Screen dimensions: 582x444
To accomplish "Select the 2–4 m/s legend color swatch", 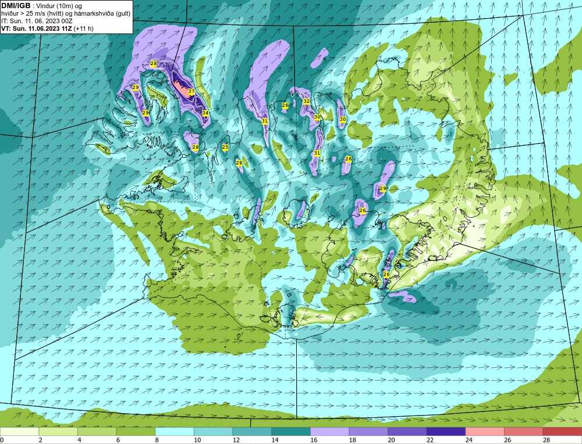I will 58,431.
